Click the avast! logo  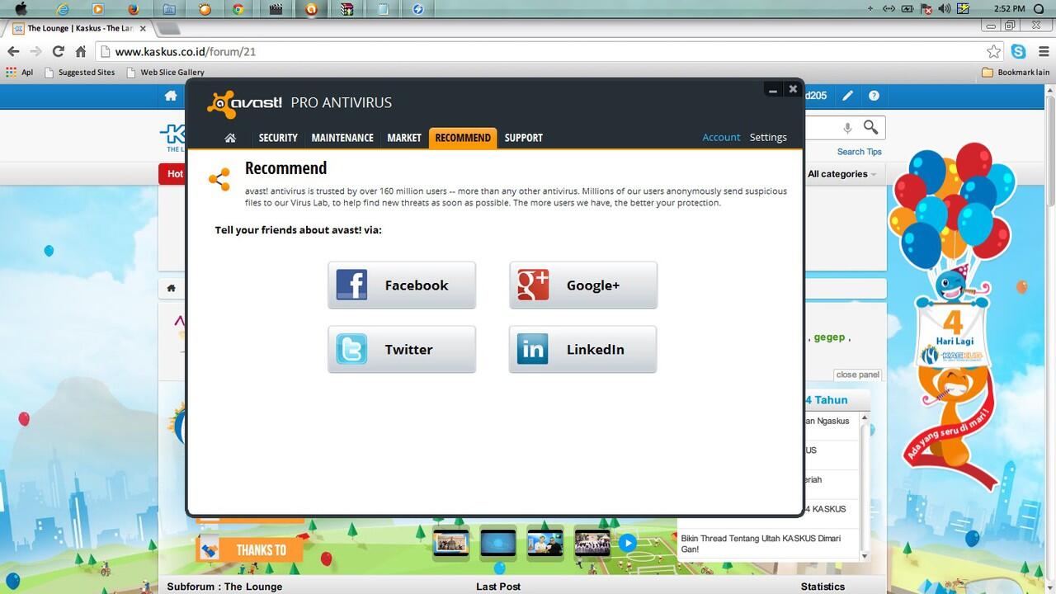point(245,103)
